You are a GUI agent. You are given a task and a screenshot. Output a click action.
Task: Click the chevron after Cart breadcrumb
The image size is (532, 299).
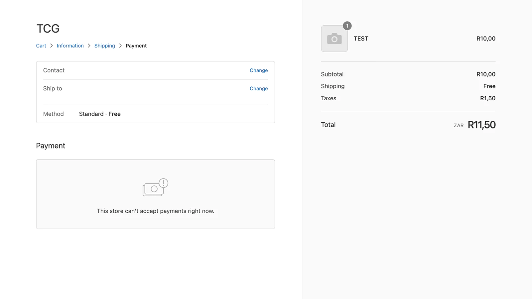[52, 46]
